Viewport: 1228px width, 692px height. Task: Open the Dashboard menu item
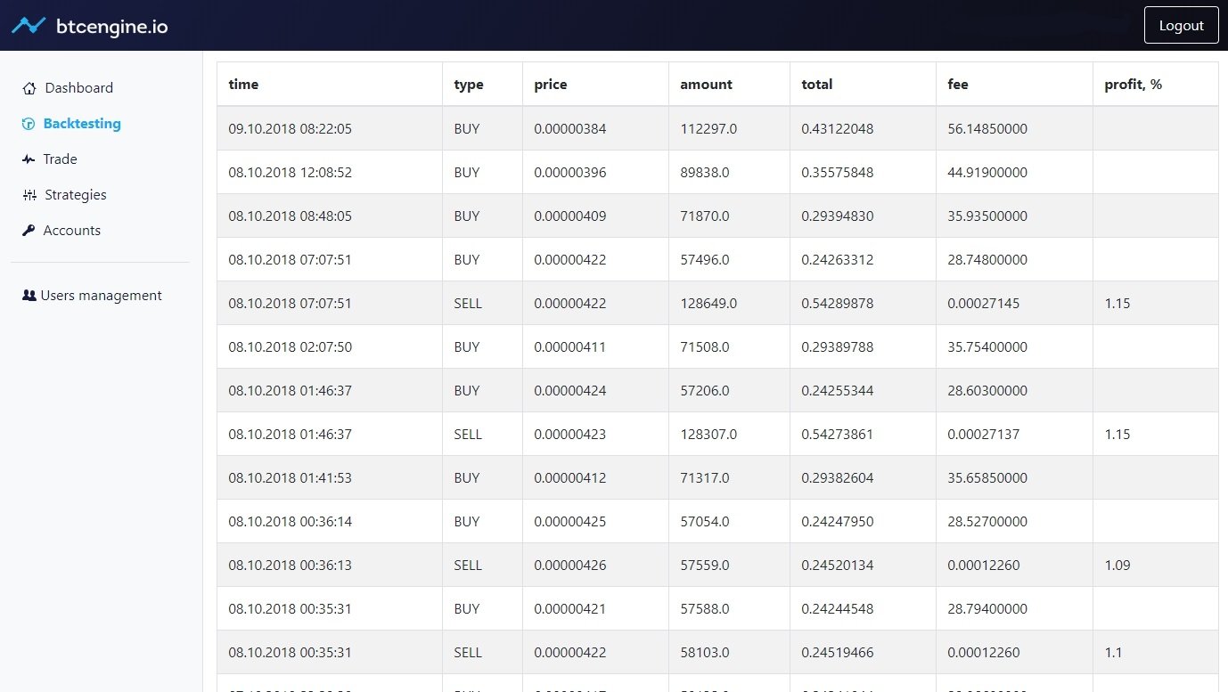(78, 88)
